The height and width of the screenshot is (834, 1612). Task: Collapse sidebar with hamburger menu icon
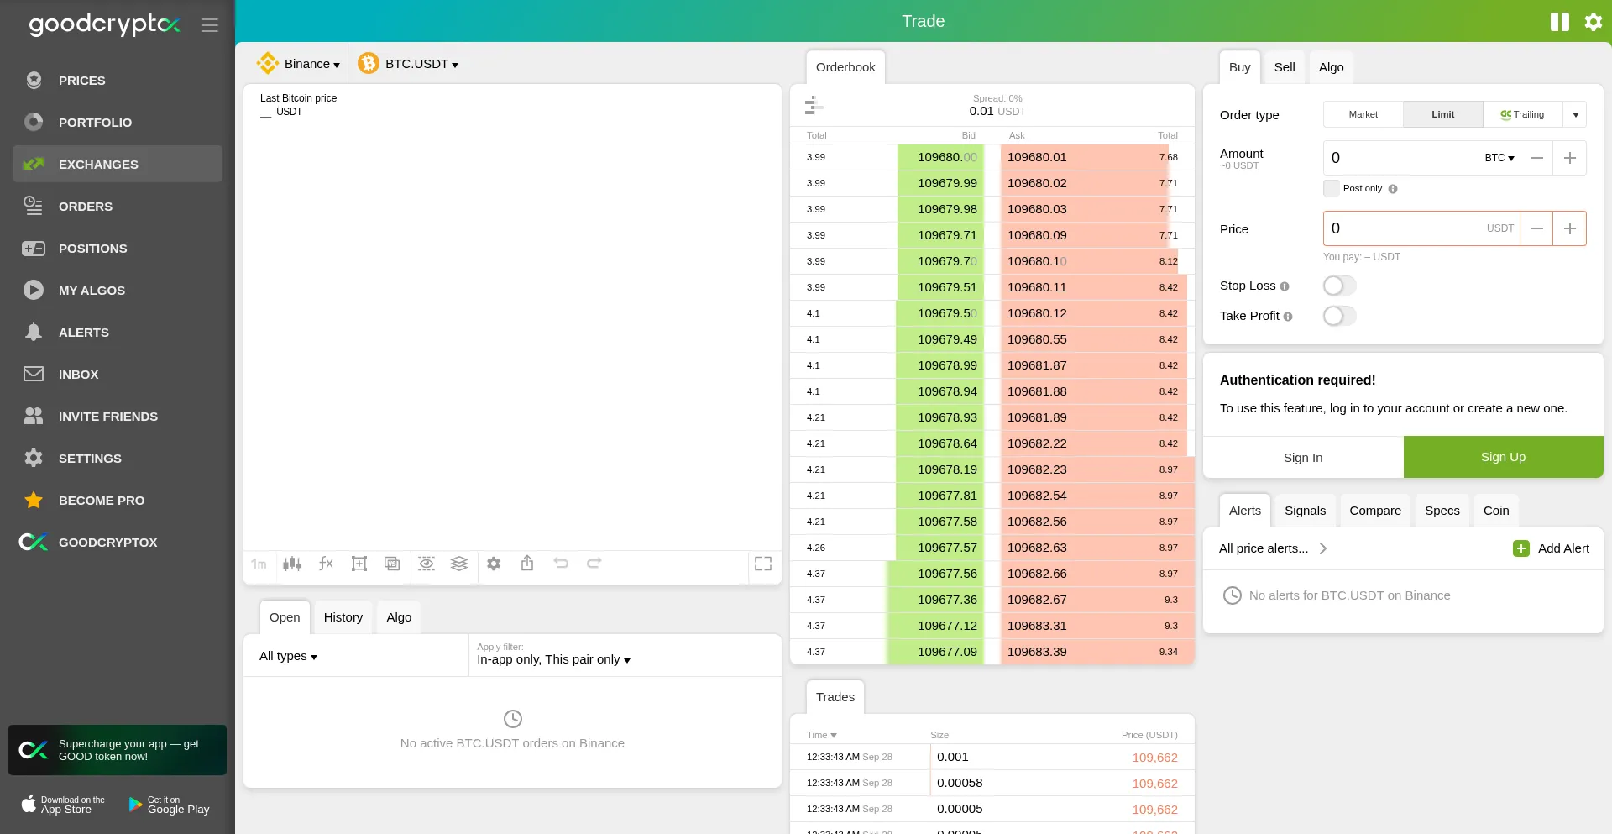pos(210,25)
